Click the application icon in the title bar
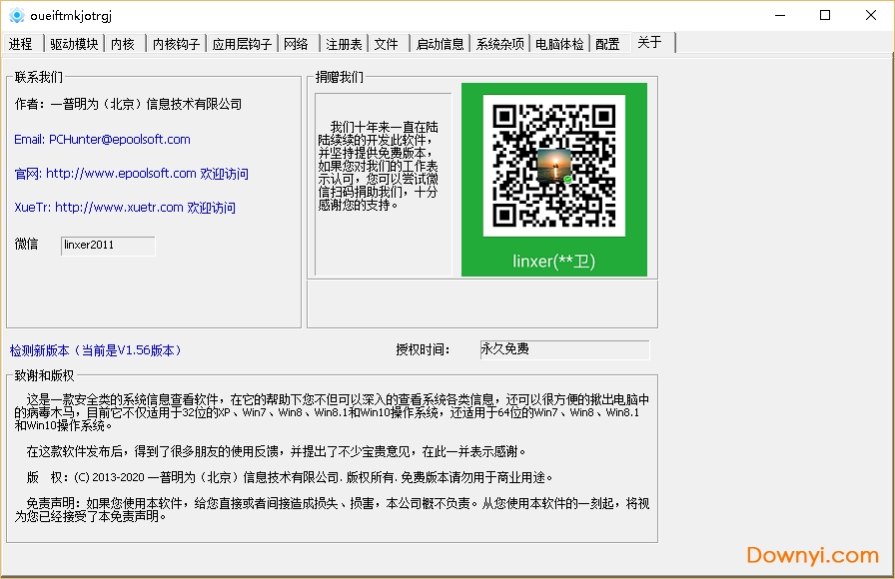Screen dimensions: 895x579 pyautogui.click(x=16, y=15)
